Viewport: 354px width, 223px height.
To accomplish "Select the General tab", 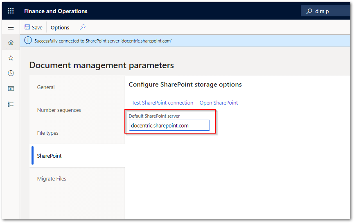I will click(46, 87).
